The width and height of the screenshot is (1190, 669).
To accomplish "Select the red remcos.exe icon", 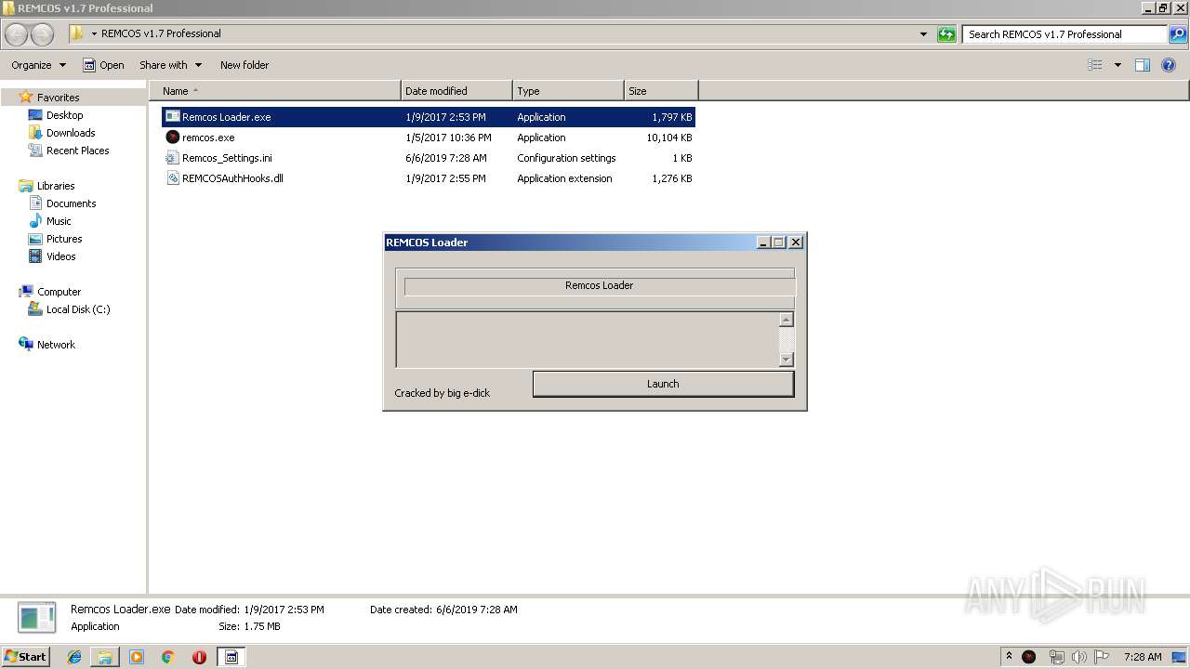I will [x=172, y=138].
